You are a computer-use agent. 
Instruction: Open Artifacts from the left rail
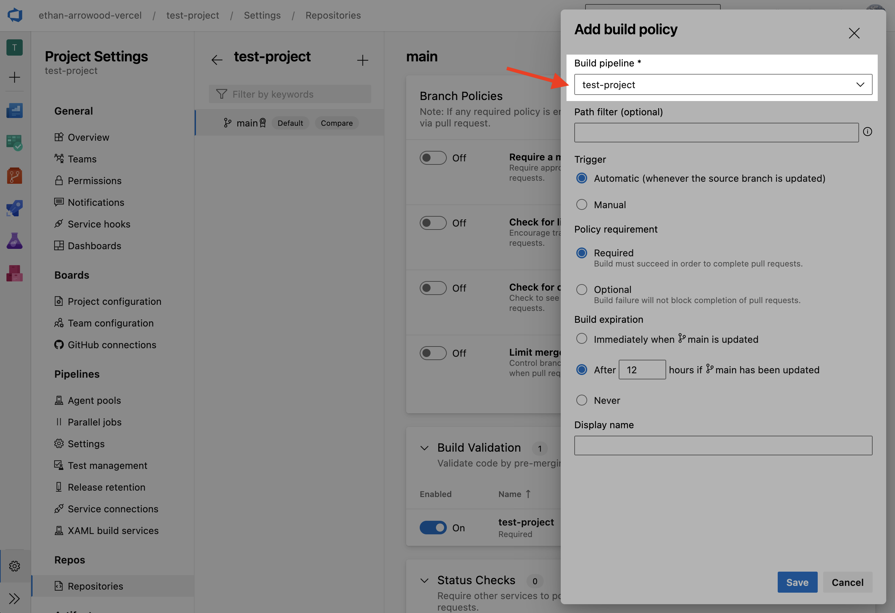point(14,273)
